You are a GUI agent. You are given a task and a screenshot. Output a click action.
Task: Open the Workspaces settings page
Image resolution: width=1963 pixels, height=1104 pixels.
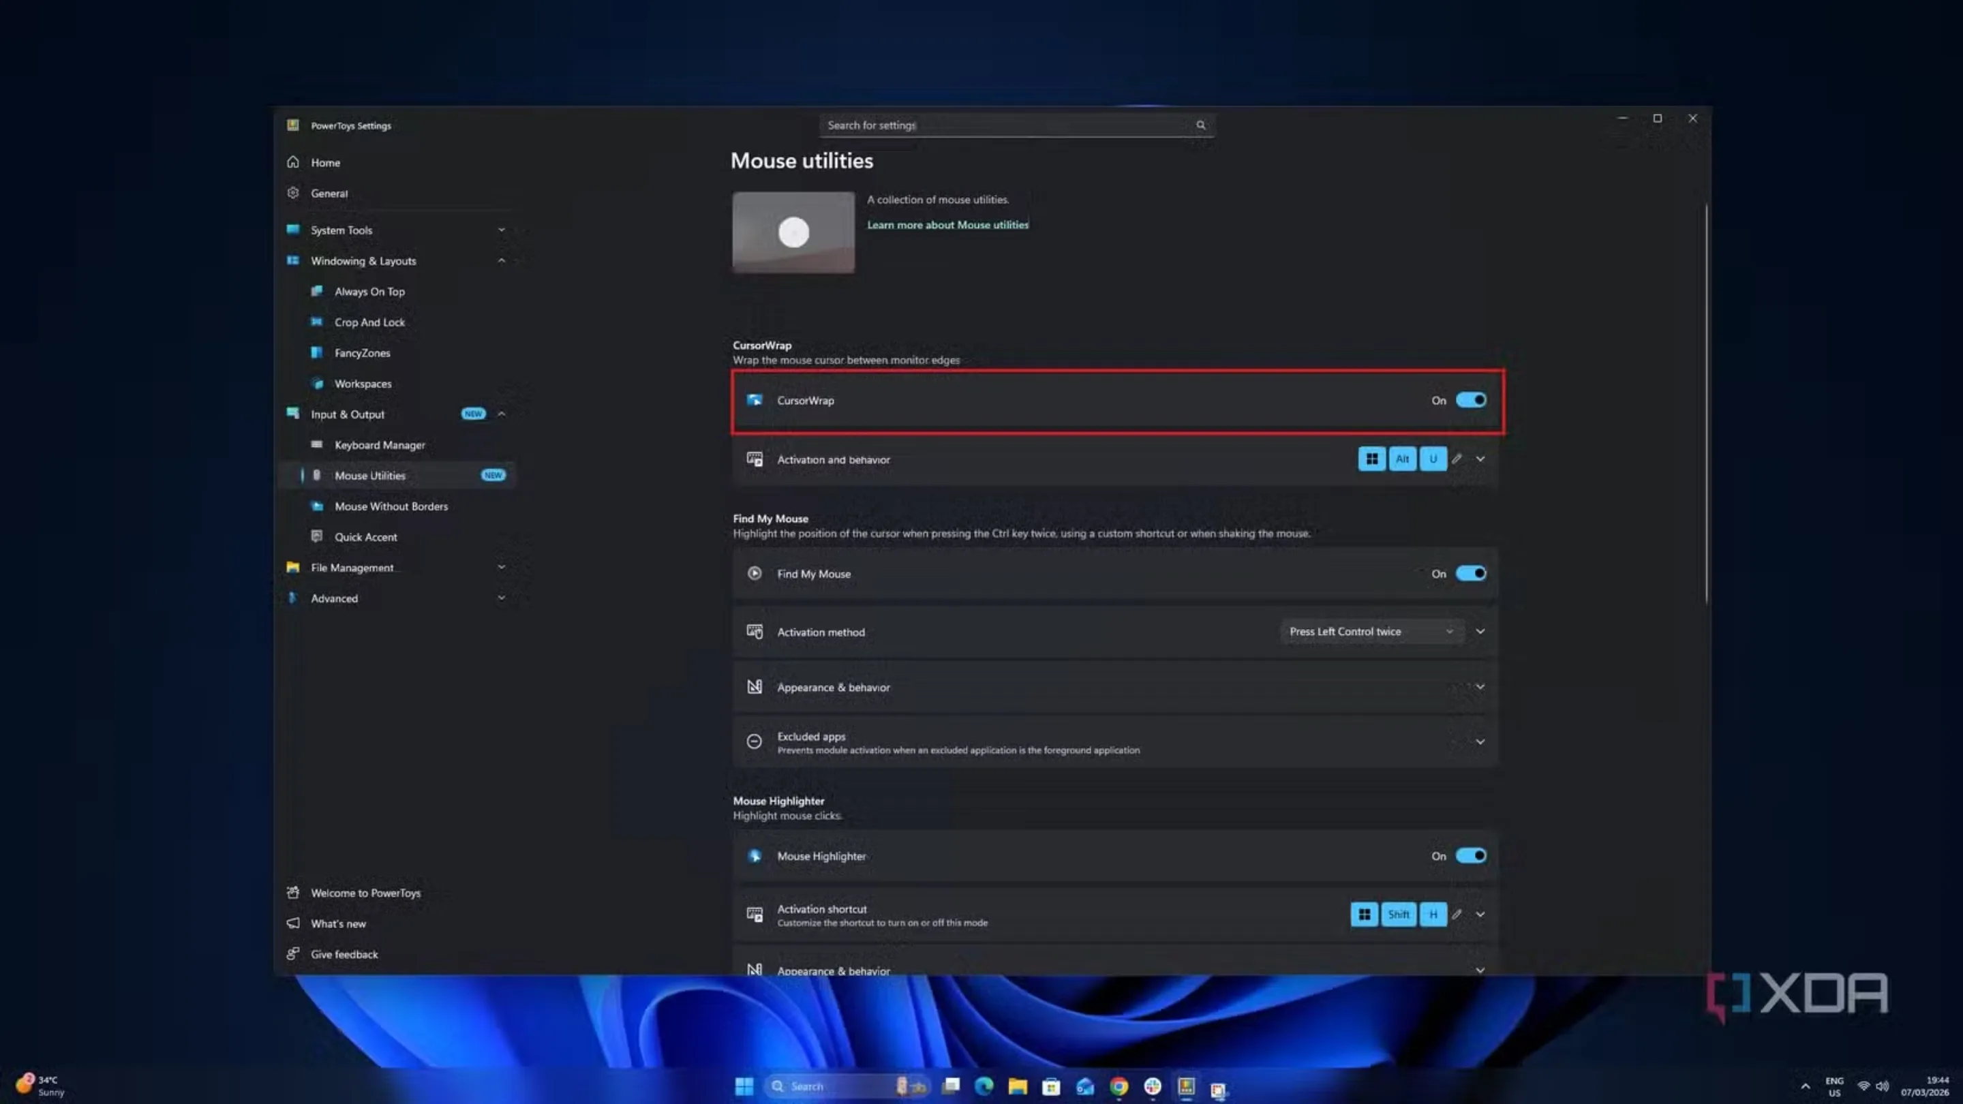[x=363, y=383]
